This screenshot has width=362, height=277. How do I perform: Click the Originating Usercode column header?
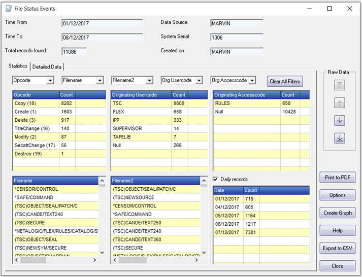coord(141,95)
